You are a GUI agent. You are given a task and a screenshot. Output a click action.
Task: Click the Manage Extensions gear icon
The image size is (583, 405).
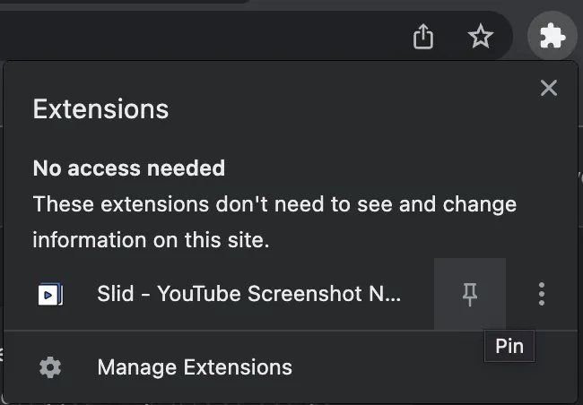[51, 367]
